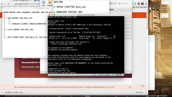
Task: Click the mouse integration indicator icon
Action: click(x=113, y=75)
